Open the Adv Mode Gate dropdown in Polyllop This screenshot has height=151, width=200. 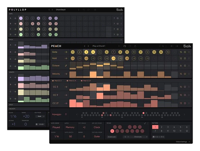(40, 116)
